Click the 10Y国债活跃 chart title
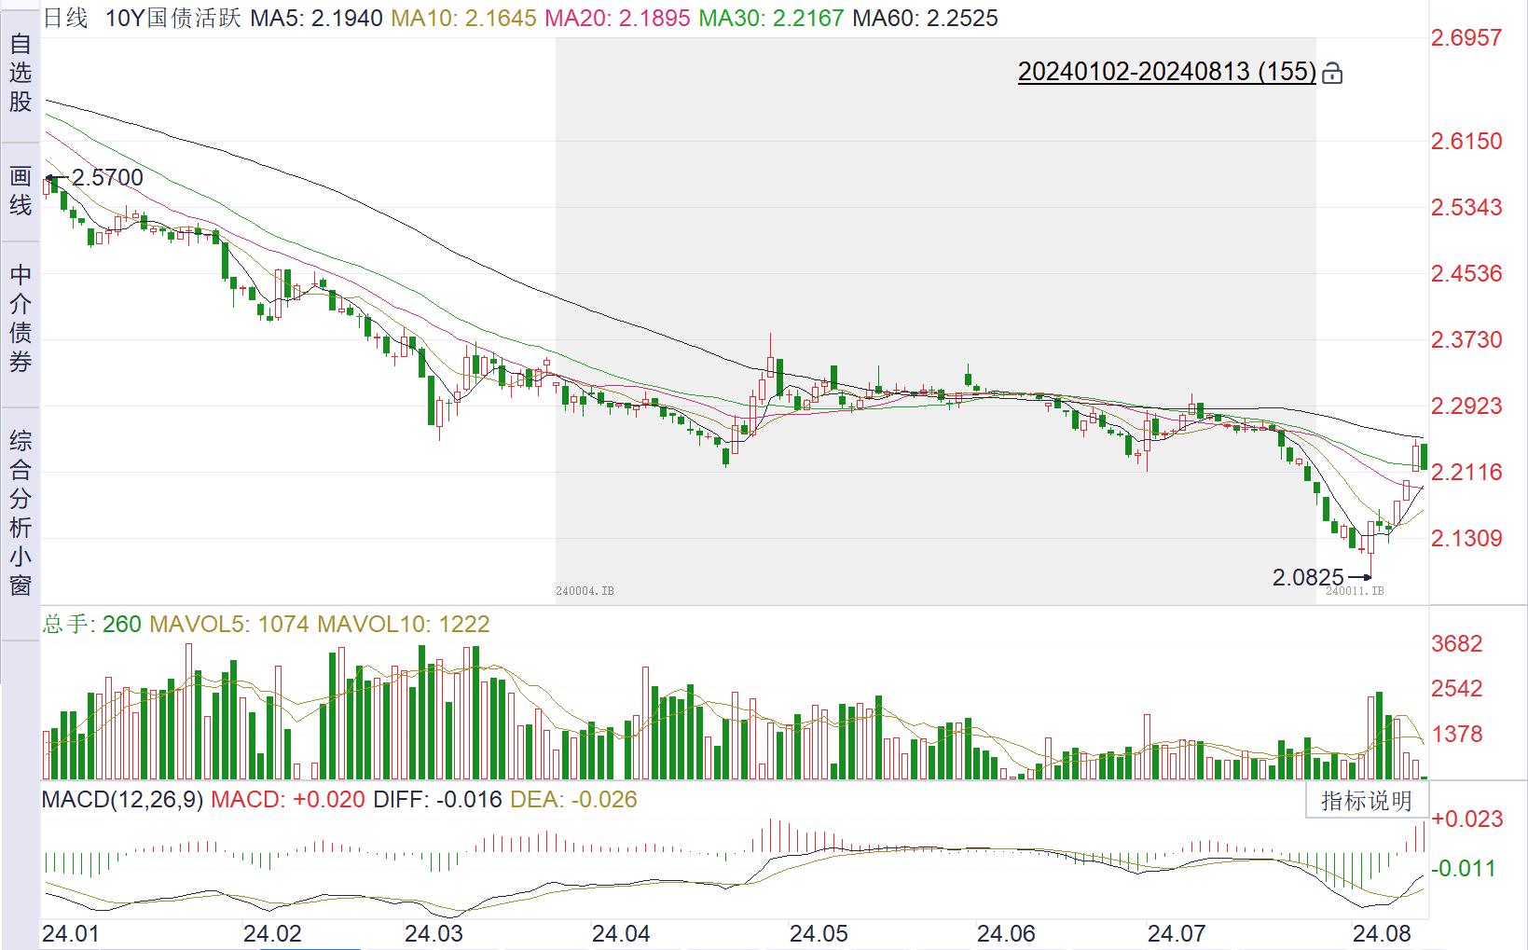This screenshot has height=950, width=1528. (x=172, y=18)
